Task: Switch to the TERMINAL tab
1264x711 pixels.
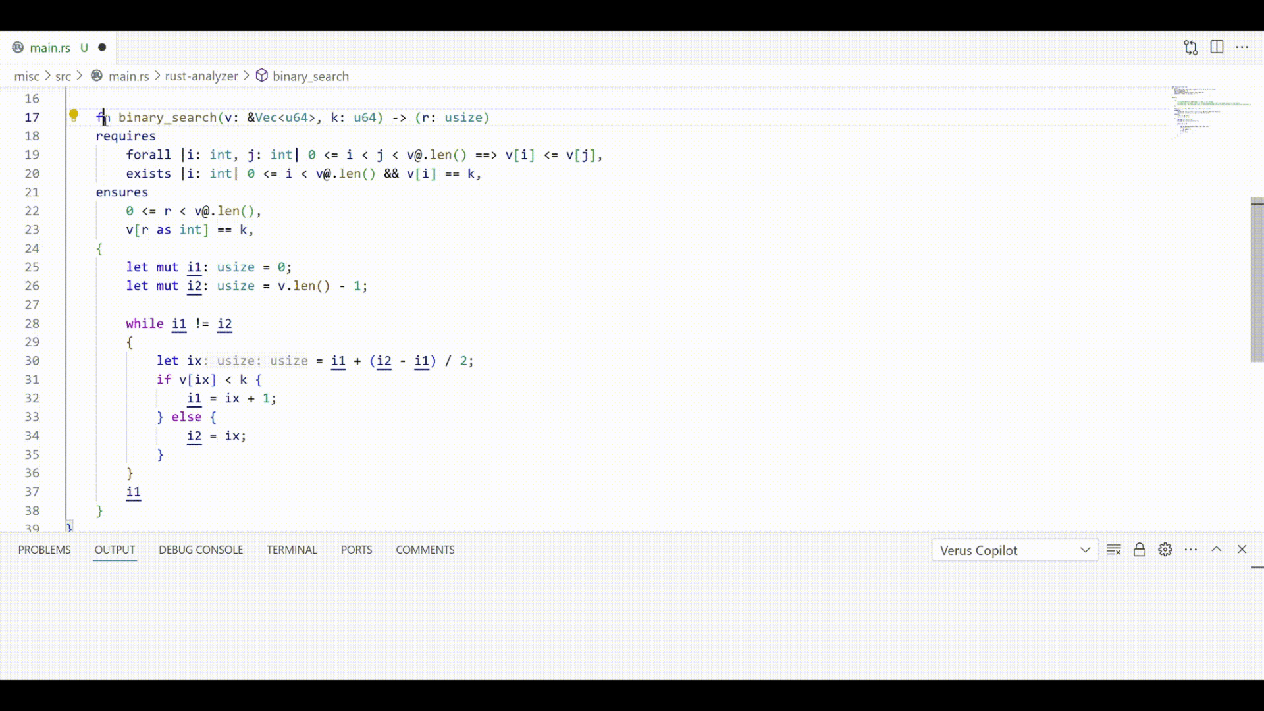Action: coord(292,550)
